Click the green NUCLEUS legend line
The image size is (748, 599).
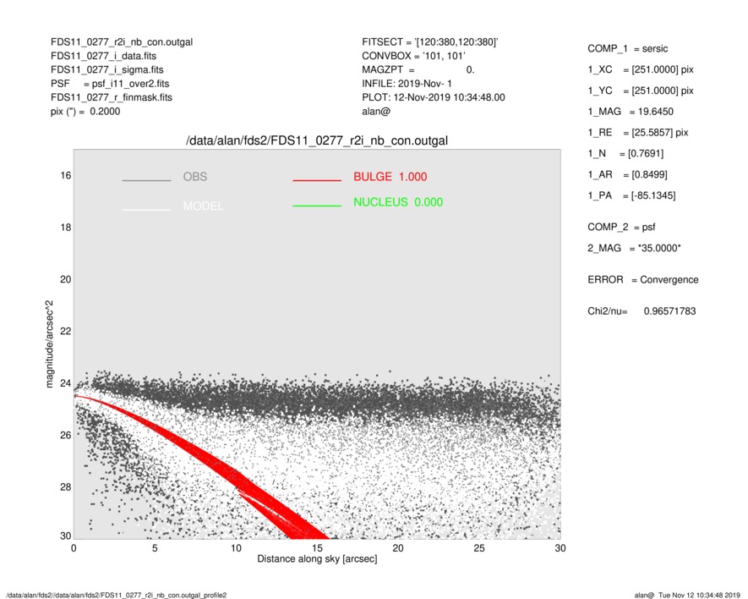pyautogui.click(x=316, y=206)
